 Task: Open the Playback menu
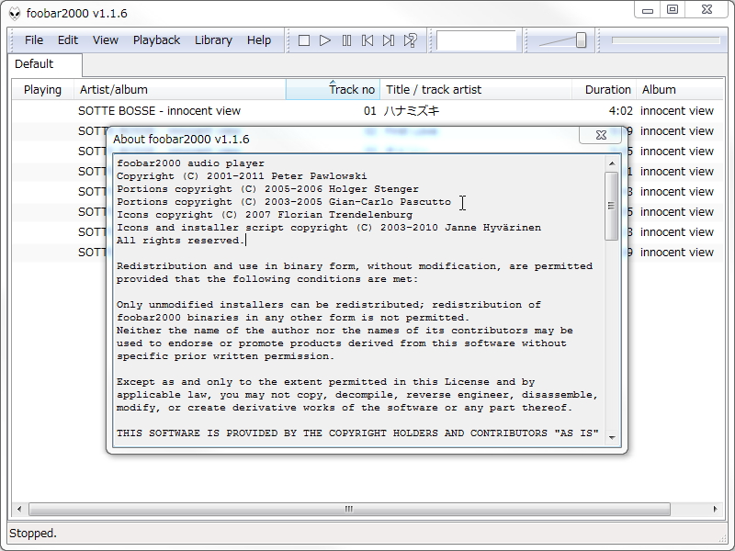coord(156,39)
